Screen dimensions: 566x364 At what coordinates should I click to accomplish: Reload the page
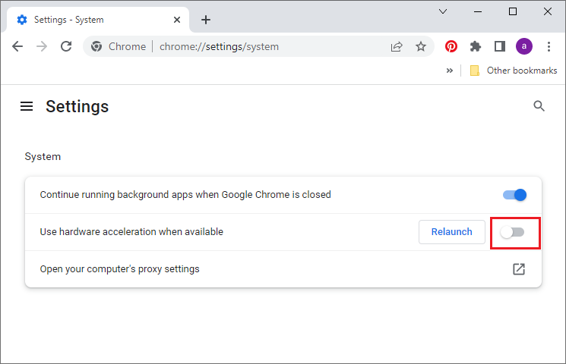point(66,46)
